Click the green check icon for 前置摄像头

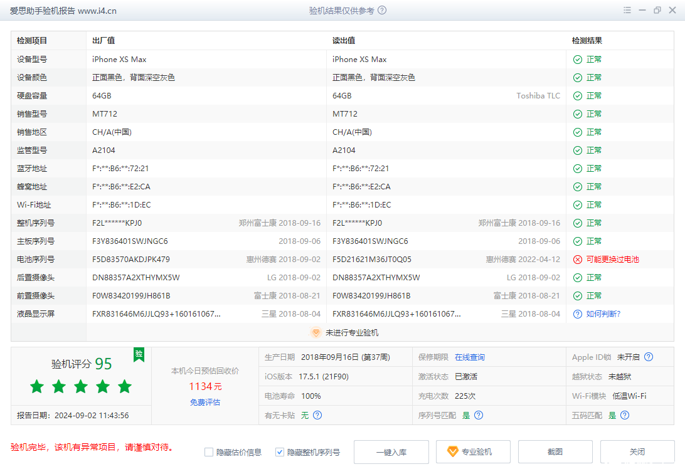tap(578, 296)
